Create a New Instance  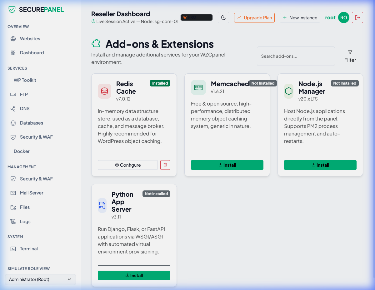[300, 17]
